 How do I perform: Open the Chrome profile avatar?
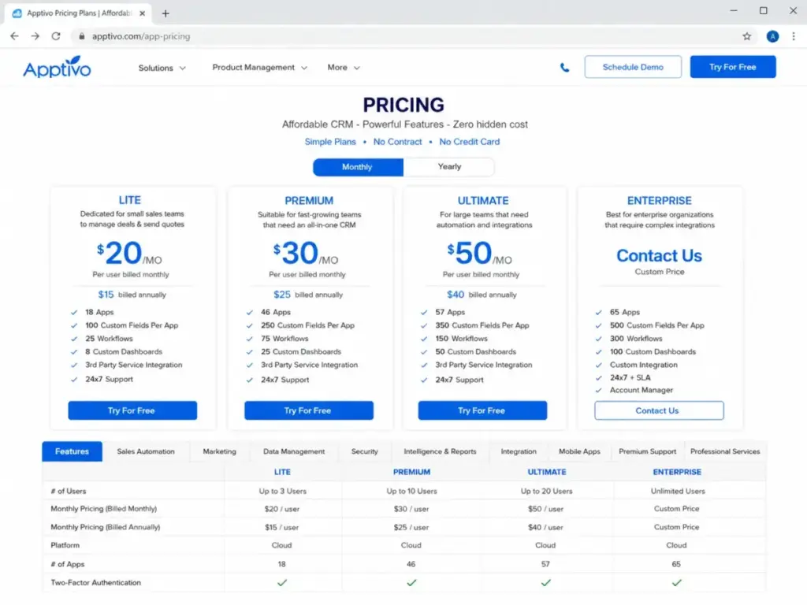[x=772, y=36]
